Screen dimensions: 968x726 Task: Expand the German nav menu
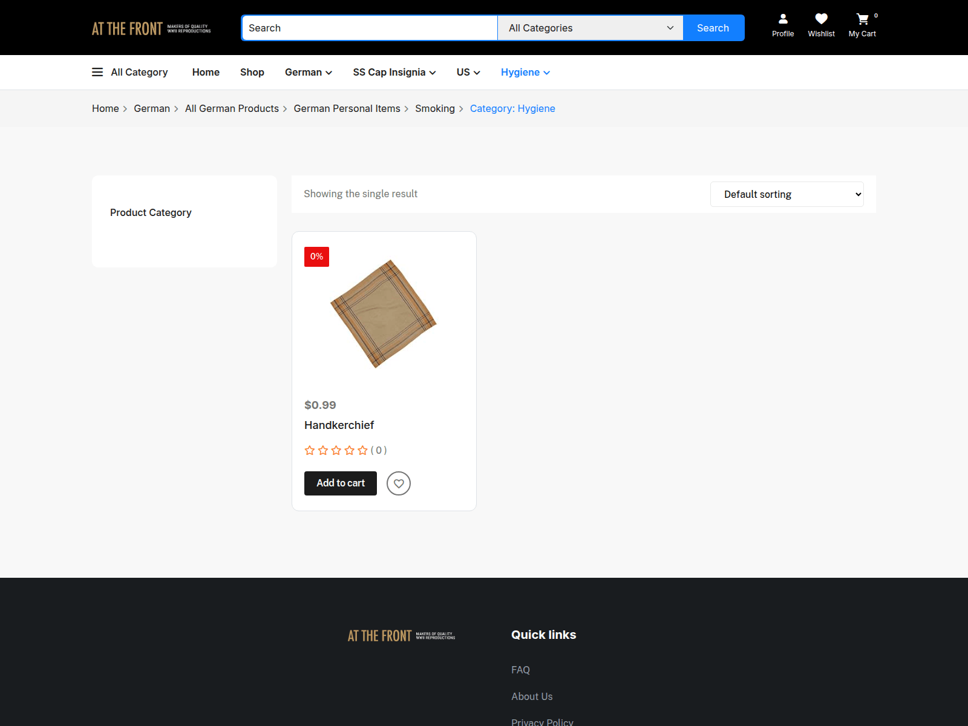pyautogui.click(x=309, y=72)
